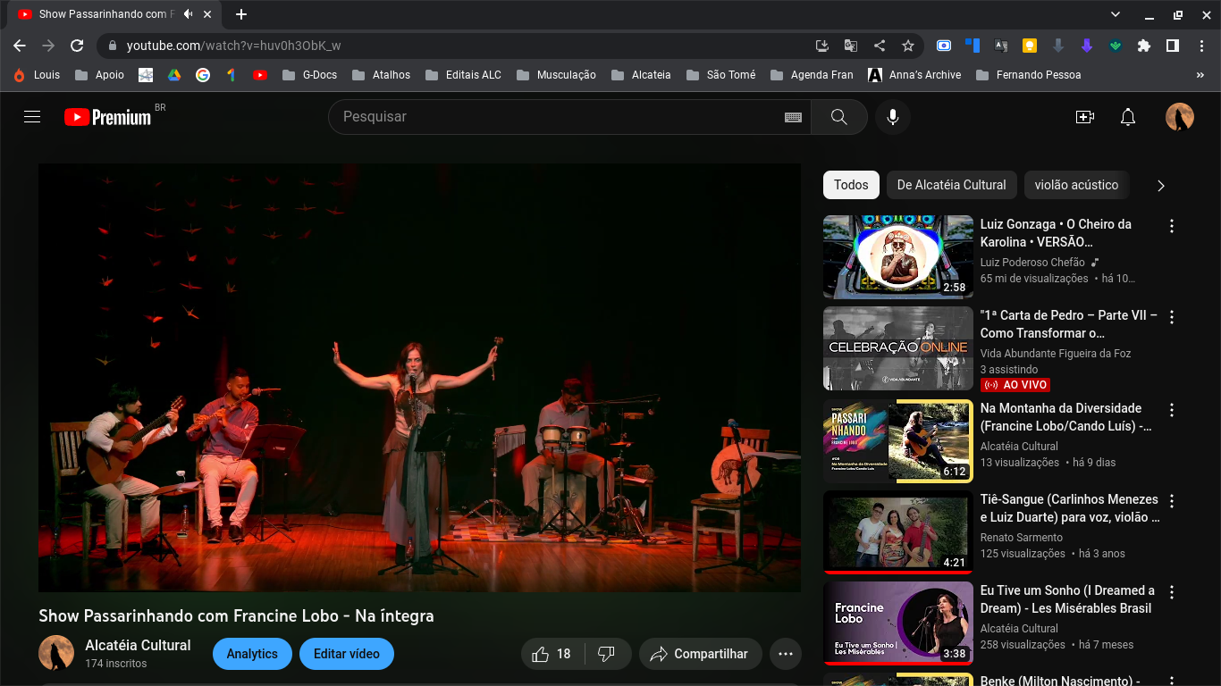Go to YouTube Premium home logo
1221x686 pixels.
point(108,116)
